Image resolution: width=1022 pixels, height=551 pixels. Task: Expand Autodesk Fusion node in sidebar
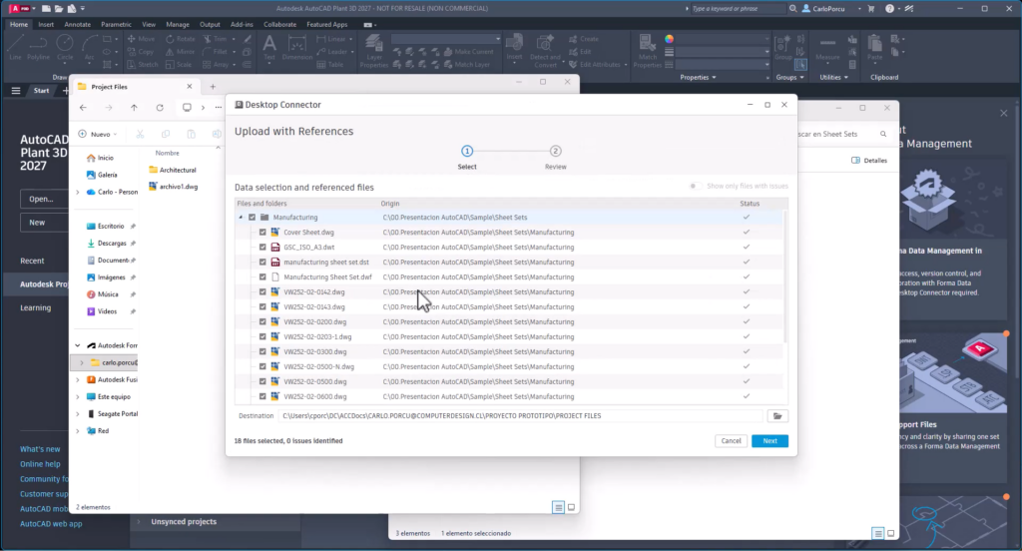pyautogui.click(x=78, y=379)
